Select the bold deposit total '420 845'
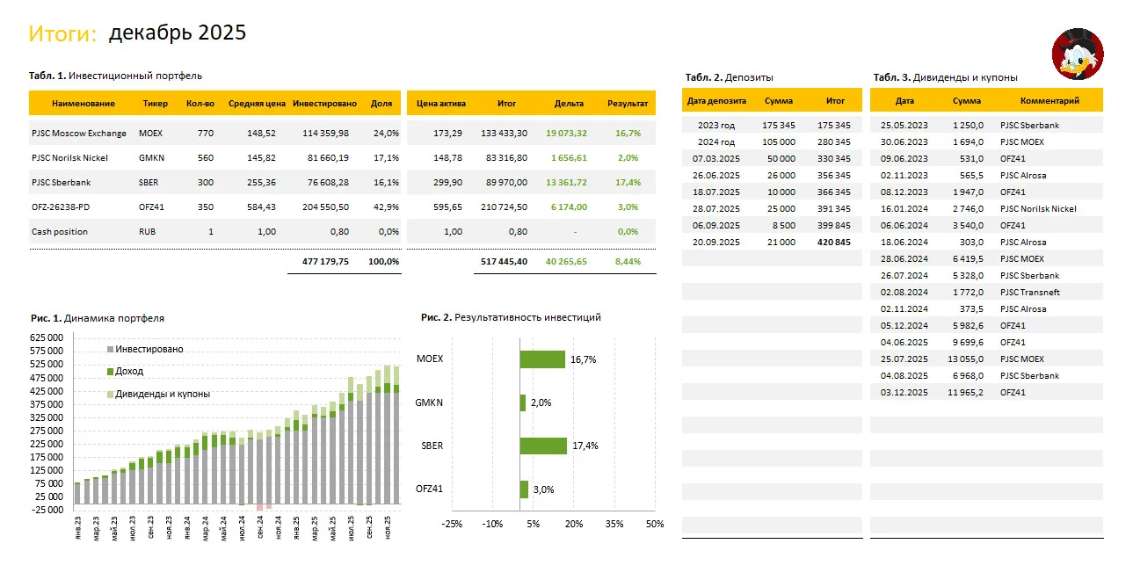Viewport: 1133px width, 580px height. tap(834, 243)
